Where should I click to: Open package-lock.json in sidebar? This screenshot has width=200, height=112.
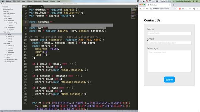click(12, 59)
